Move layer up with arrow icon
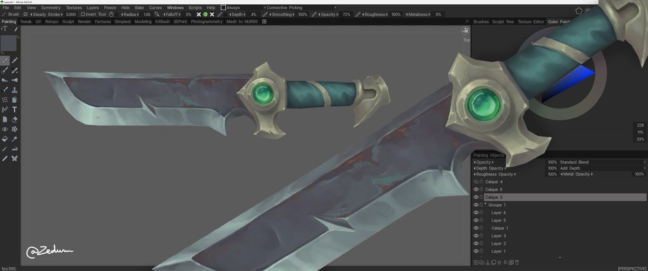This screenshot has width=648, height=271. 500,262
